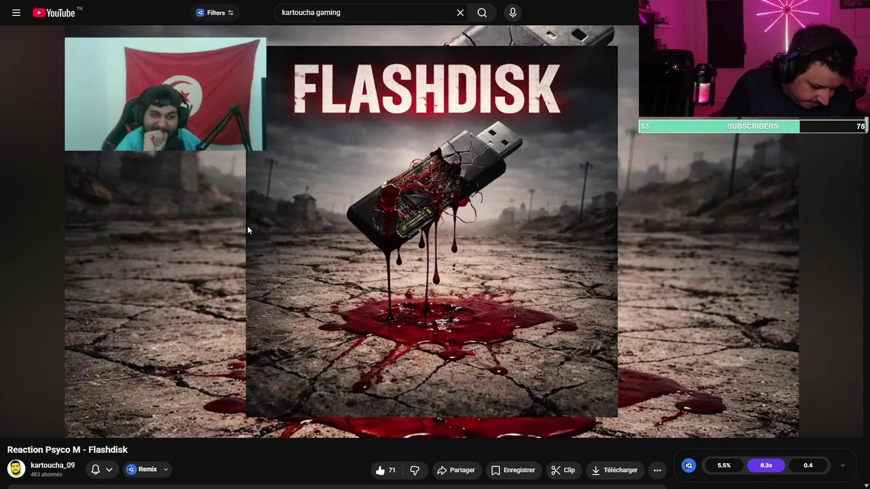This screenshot has height=489, width=870.
Task: Create a Clip with the scissors button
Action: [563, 470]
